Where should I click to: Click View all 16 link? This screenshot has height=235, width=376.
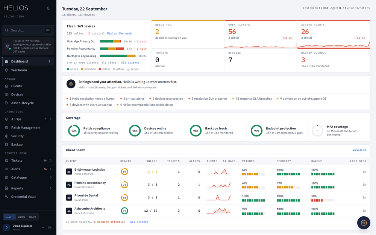pos(359,150)
